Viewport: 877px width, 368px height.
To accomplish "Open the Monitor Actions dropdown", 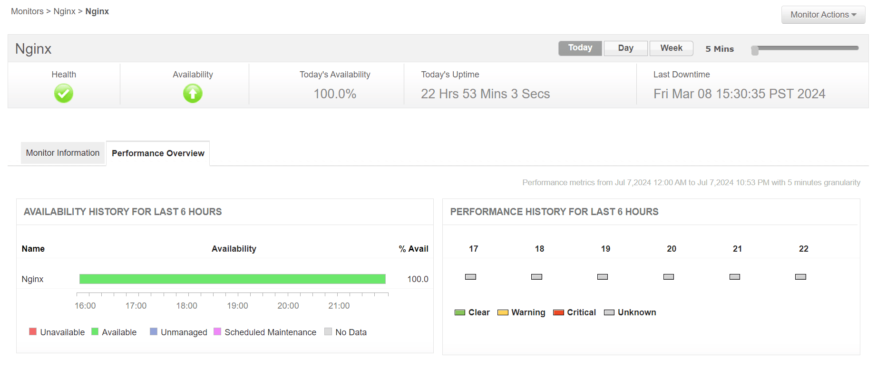I will [x=823, y=15].
